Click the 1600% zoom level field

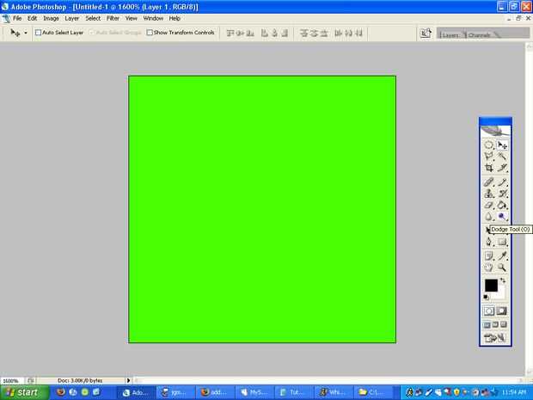11,380
